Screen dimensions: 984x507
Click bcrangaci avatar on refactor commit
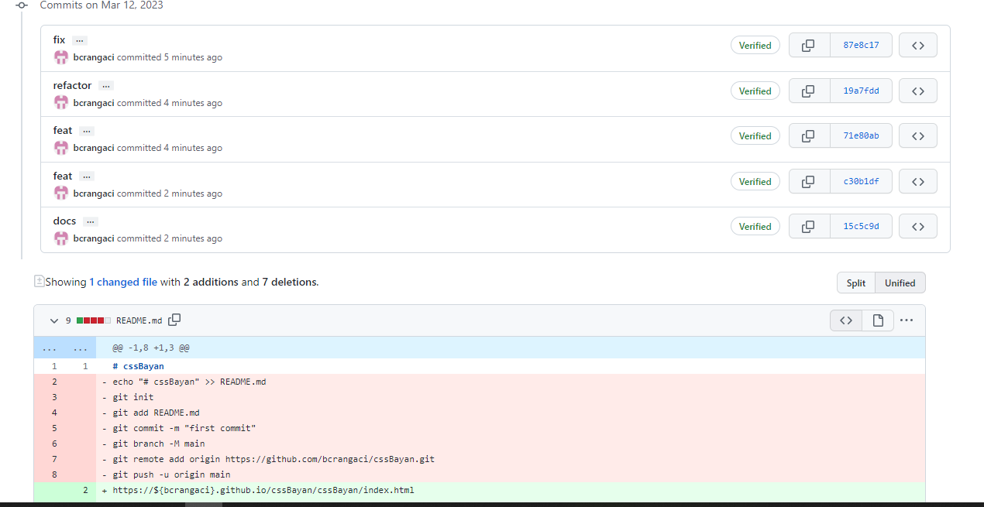[61, 102]
